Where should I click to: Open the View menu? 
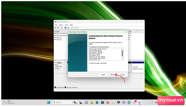(66, 25)
